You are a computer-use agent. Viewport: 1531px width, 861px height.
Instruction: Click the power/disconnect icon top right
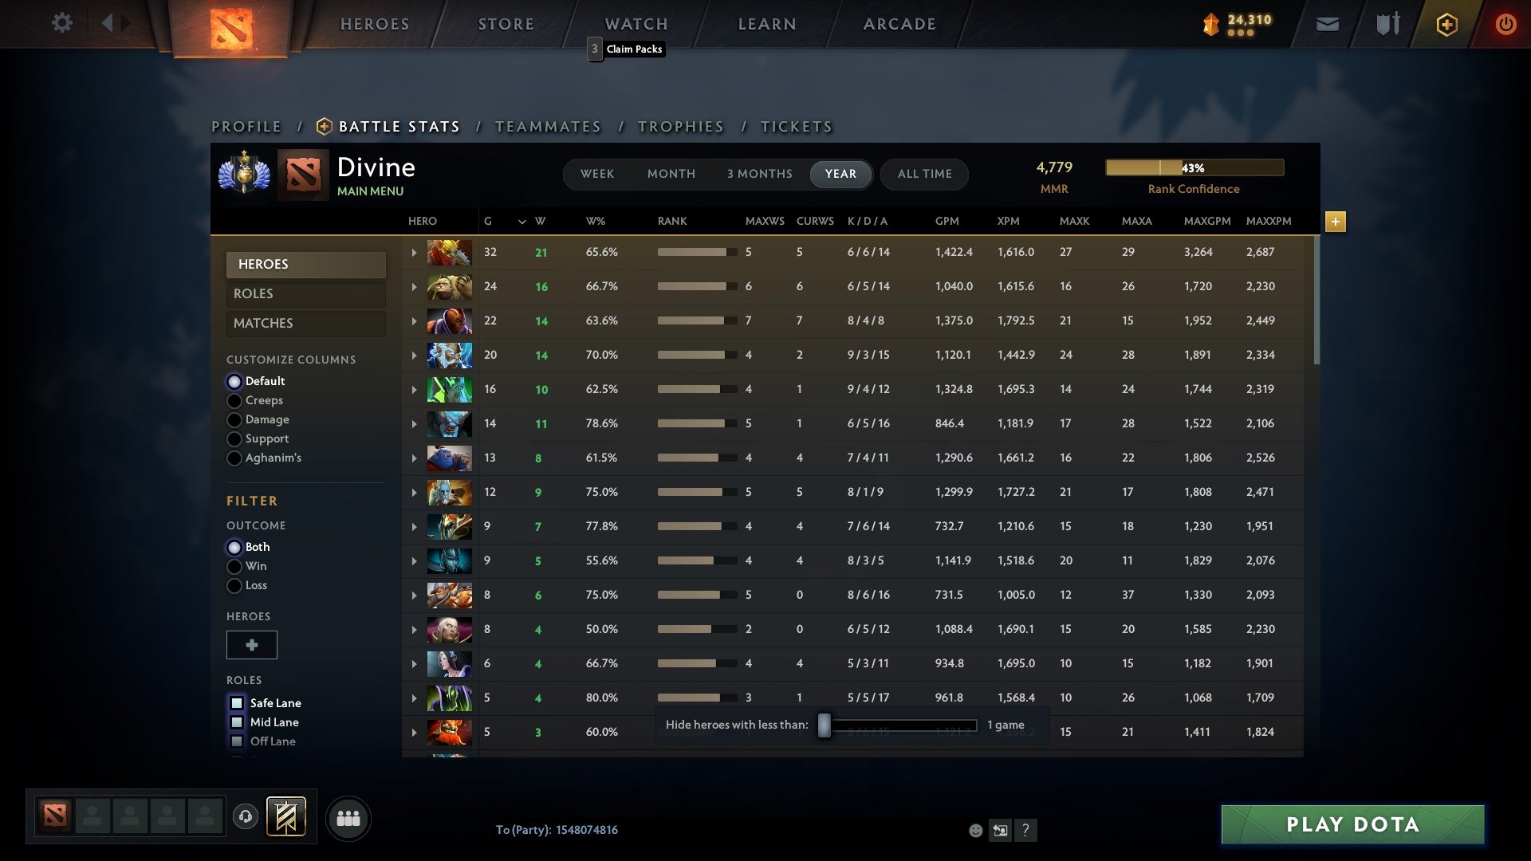click(x=1505, y=23)
